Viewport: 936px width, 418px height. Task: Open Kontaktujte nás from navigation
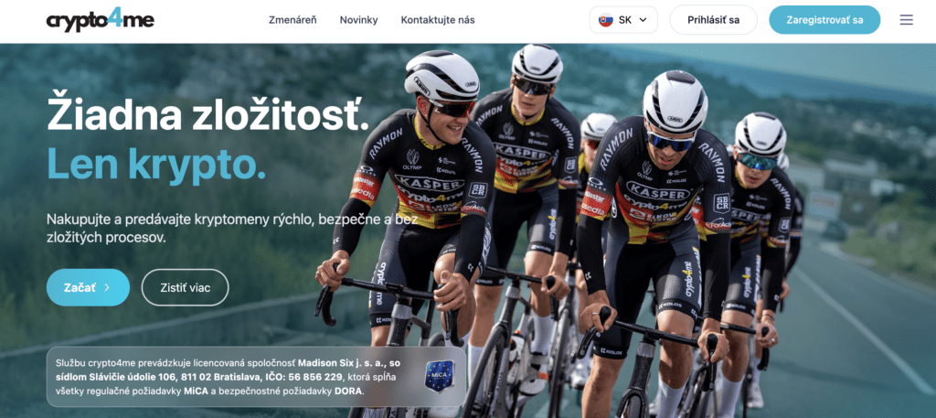(x=438, y=20)
